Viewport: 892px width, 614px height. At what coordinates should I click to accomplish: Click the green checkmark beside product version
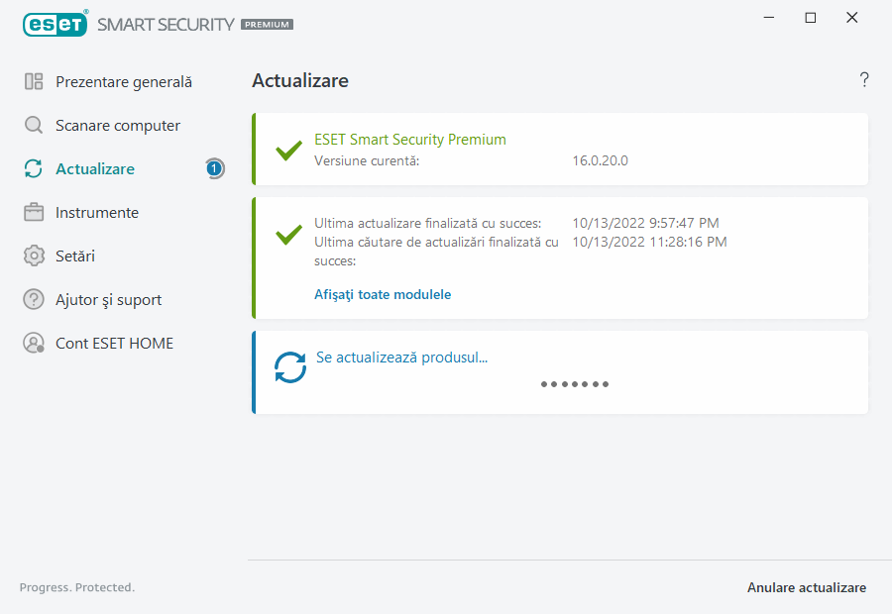(288, 151)
